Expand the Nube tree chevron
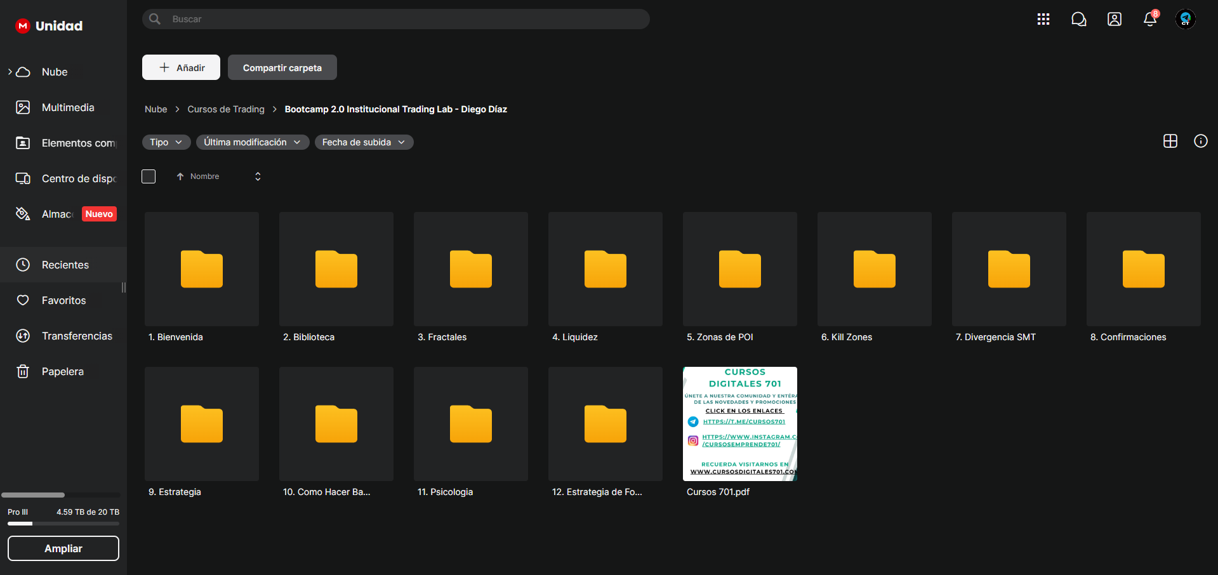The image size is (1218, 575). point(10,72)
